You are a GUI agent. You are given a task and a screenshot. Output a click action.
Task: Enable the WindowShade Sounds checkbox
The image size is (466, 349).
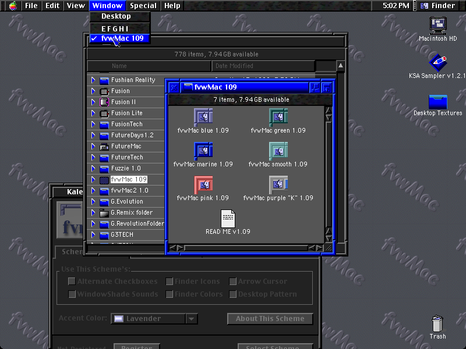(x=72, y=294)
